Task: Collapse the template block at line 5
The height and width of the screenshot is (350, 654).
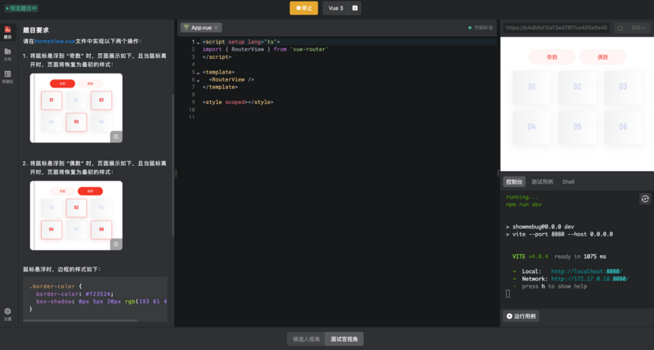Action: pyautogui.click(x=197, y=72)
